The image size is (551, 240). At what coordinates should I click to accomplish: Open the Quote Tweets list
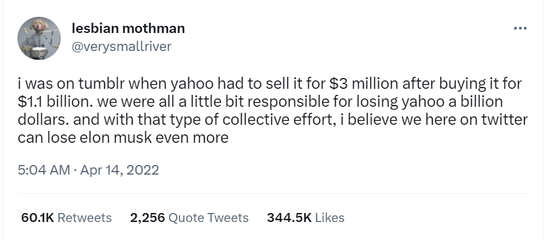[x=208, y=217]
